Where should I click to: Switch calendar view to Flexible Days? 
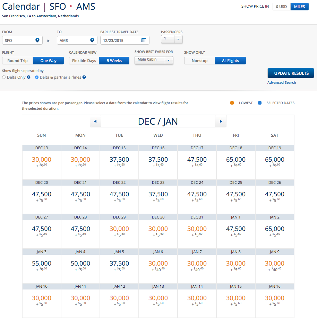point(84,60)
